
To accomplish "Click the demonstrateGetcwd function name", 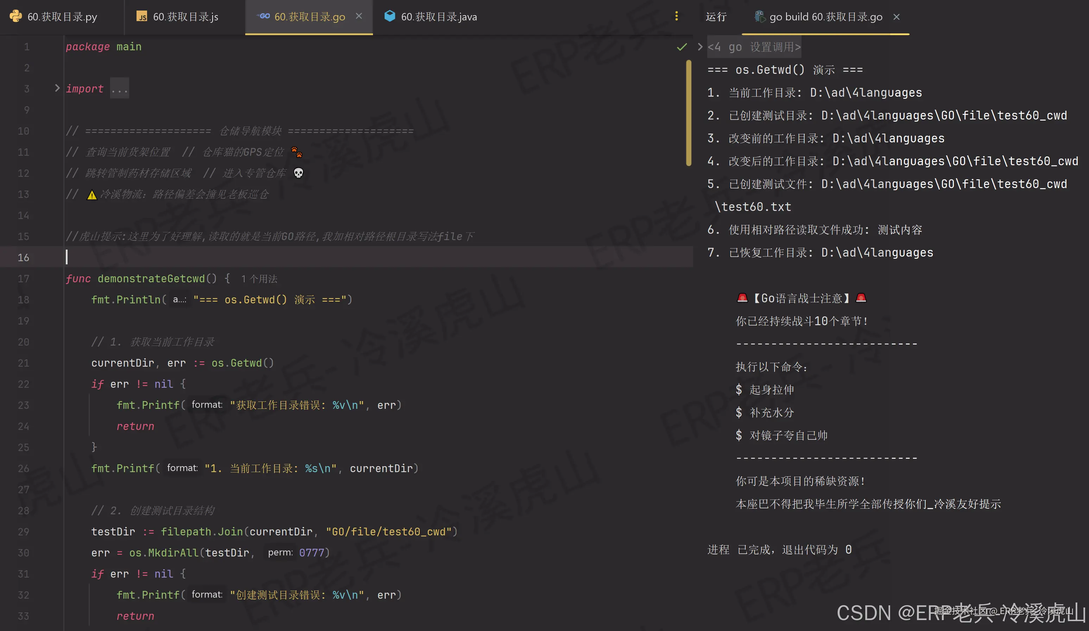I will (151, 278).
